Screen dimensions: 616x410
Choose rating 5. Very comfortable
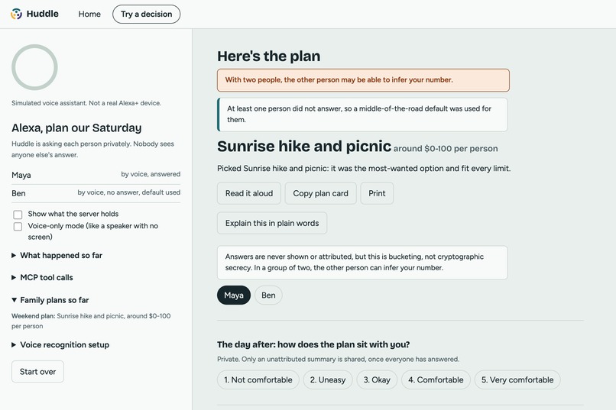click(517, 379)
